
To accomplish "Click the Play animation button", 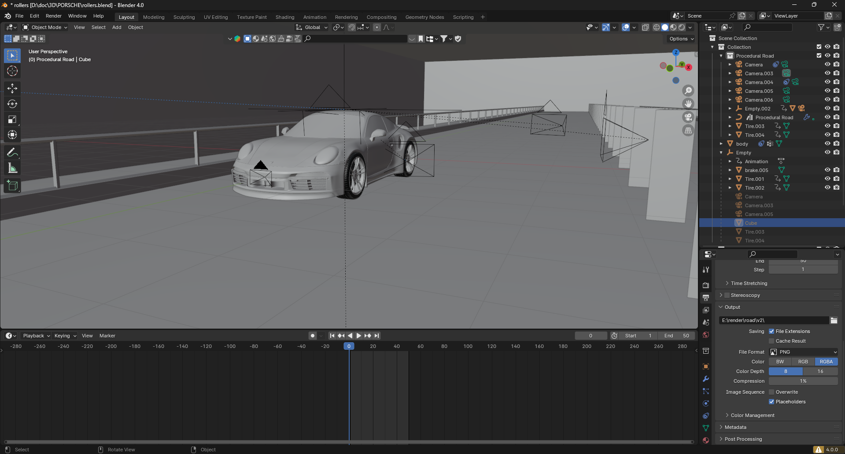I will [x=359, y=336].
